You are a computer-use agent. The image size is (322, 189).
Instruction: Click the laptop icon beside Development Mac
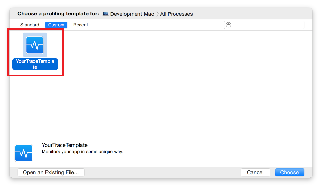[x=105, y=14]
